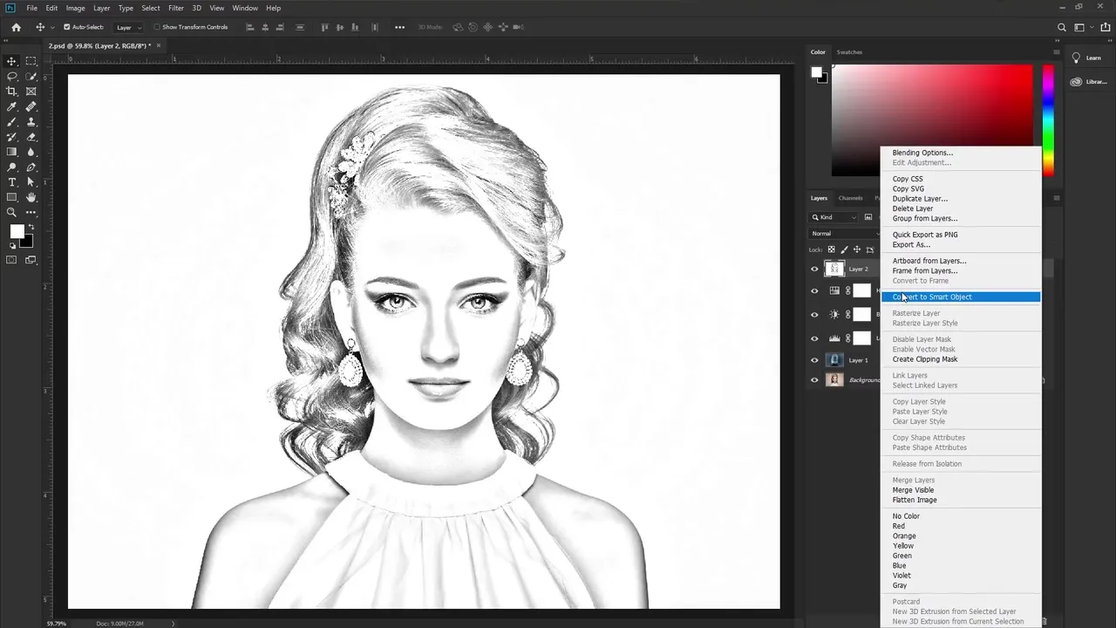Screen dimensions: 1116x628
Task: Toggle the Auto-Select checkbox
Action: coord(67,27)
